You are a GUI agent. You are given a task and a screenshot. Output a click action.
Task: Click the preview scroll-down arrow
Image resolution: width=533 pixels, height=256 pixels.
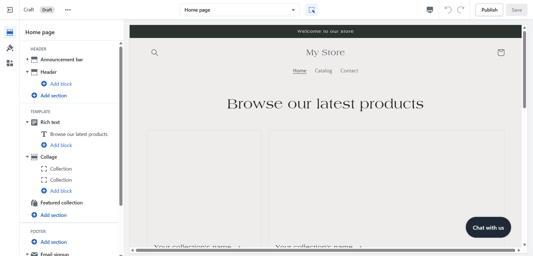(524, 245)
